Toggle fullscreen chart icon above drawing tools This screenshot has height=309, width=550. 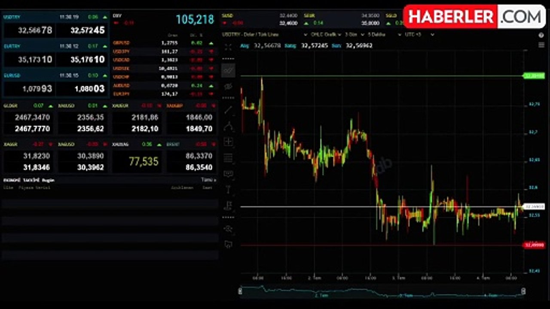pos(228,47)
